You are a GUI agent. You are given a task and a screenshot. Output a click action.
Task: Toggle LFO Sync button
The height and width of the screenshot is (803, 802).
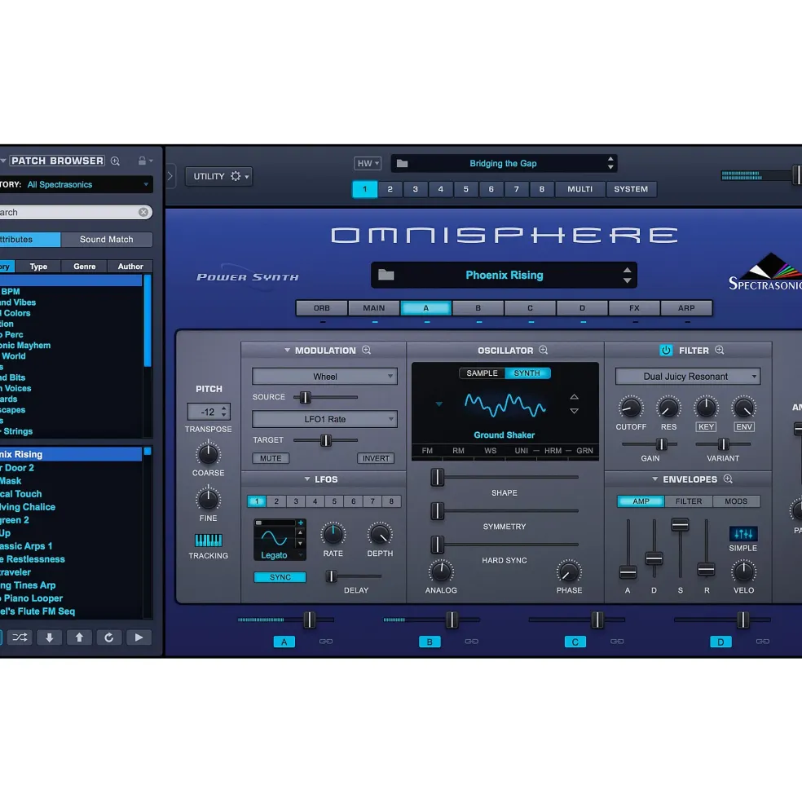[x=280, y=577]
